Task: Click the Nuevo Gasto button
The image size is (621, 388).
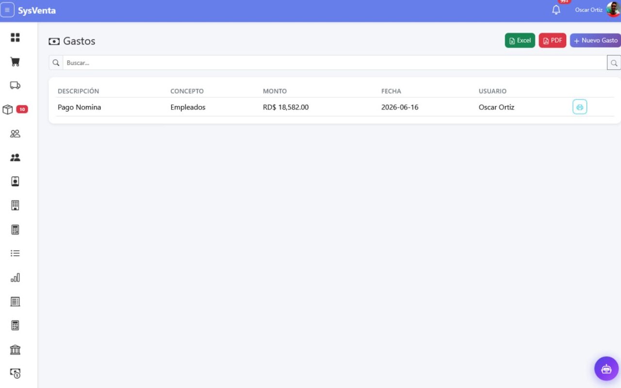Action: (x=596, y=40)
